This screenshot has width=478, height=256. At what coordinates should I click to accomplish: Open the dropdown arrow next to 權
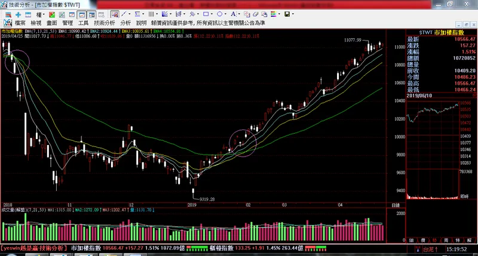point(44,14)
